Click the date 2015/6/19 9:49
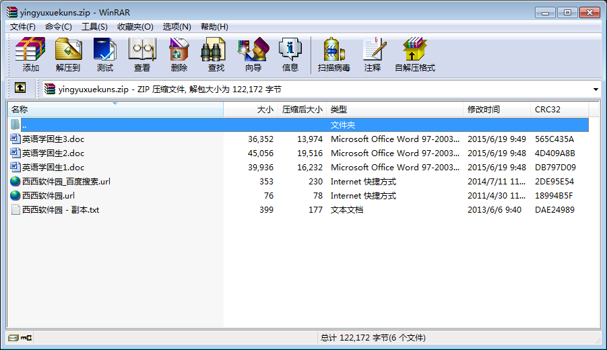Screen dimensions: 607x350 497,139
